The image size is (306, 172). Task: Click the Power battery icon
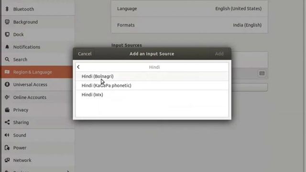click(x=7, y=148)
